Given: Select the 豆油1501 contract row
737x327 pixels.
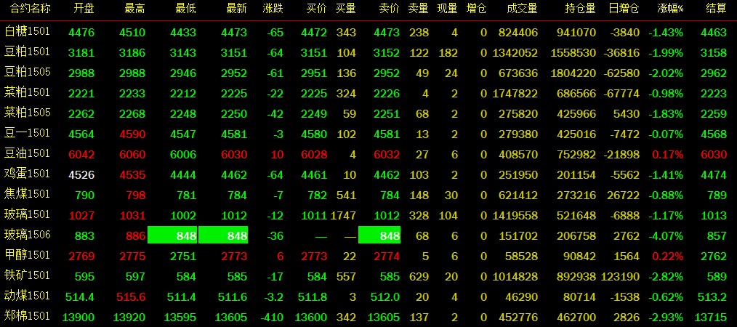Looking at the screenshot, I should tap(368, 154).
